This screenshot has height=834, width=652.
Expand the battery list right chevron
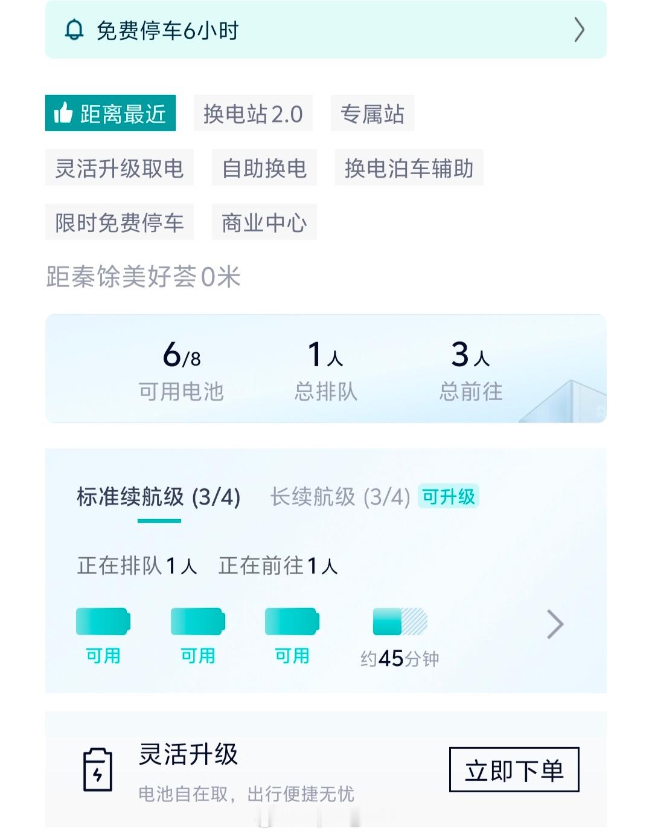pos(555,624)
